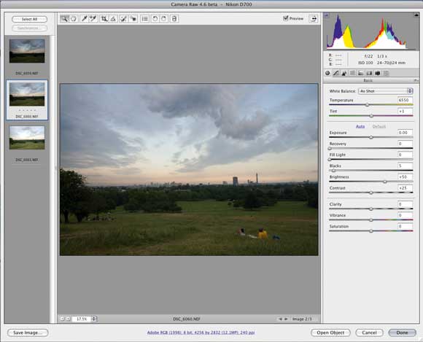Click the zoom out minus button
Viewport: 423px width, 342px height.
pyautogui.click(x=62, y=319)
